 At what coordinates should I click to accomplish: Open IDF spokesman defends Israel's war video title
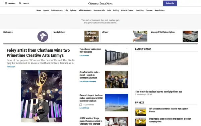[169, 110]
